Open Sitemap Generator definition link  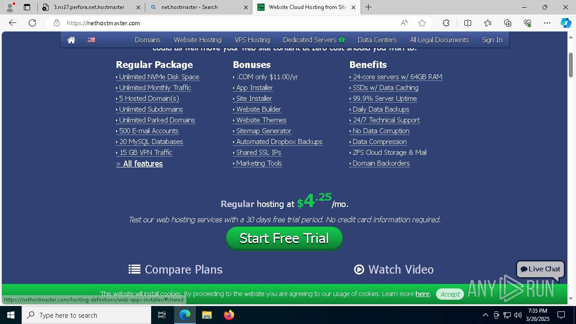(264, 131)
